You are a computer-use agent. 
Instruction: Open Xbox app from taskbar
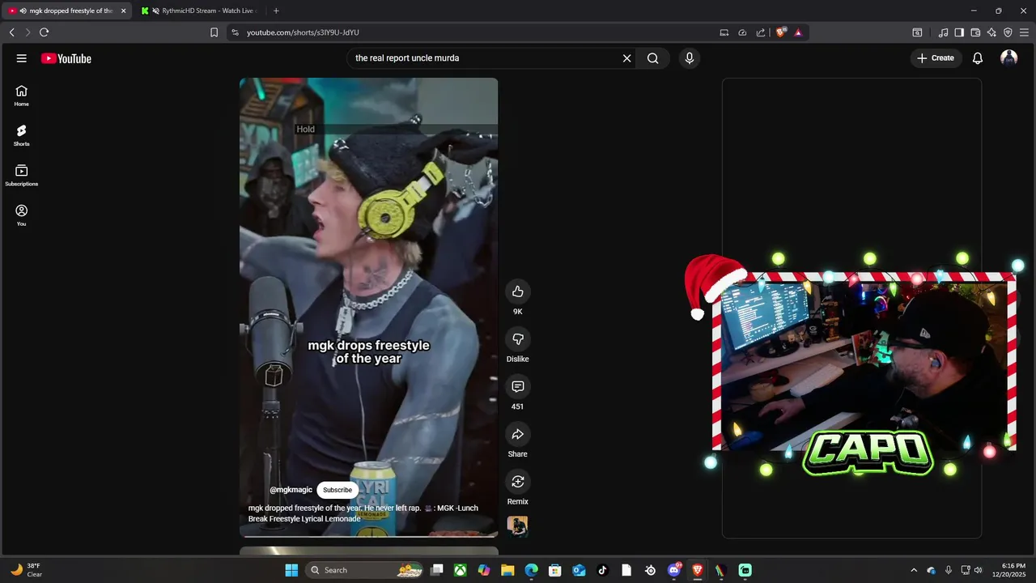click(461, 570)
